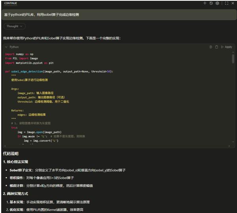Click the CONTINUE panel title
237x213 pixels.
click(11, 3)
